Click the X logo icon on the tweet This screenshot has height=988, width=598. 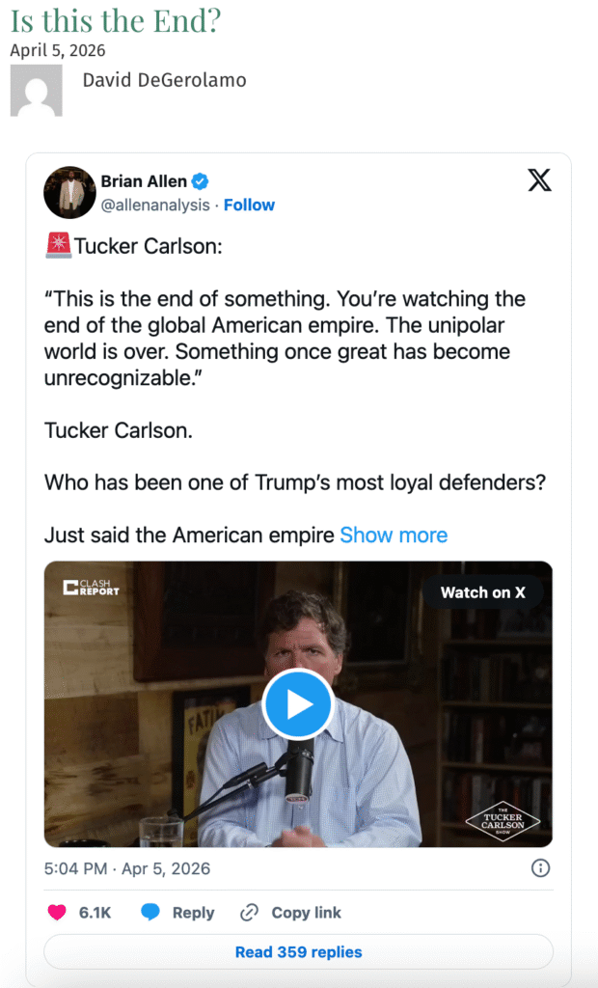(540, 180)
